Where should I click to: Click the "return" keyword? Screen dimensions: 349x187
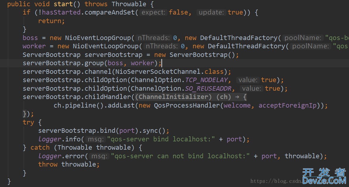(x=50, y=21)
